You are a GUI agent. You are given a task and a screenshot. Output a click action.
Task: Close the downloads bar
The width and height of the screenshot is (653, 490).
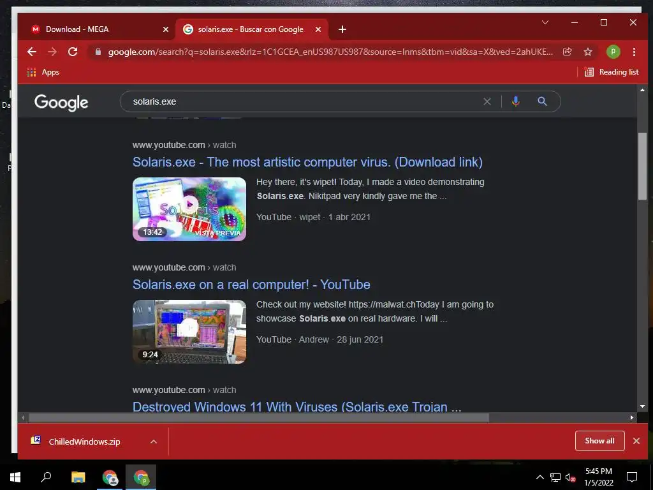coord(636,441)
